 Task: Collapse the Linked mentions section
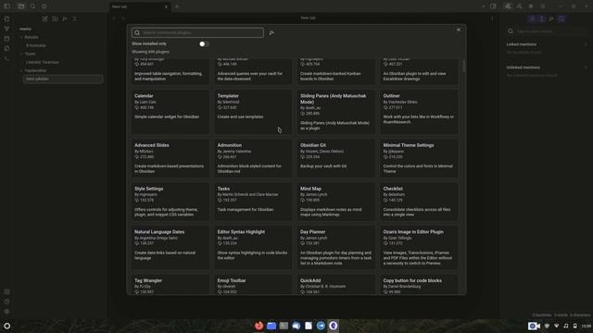(522, 44)
